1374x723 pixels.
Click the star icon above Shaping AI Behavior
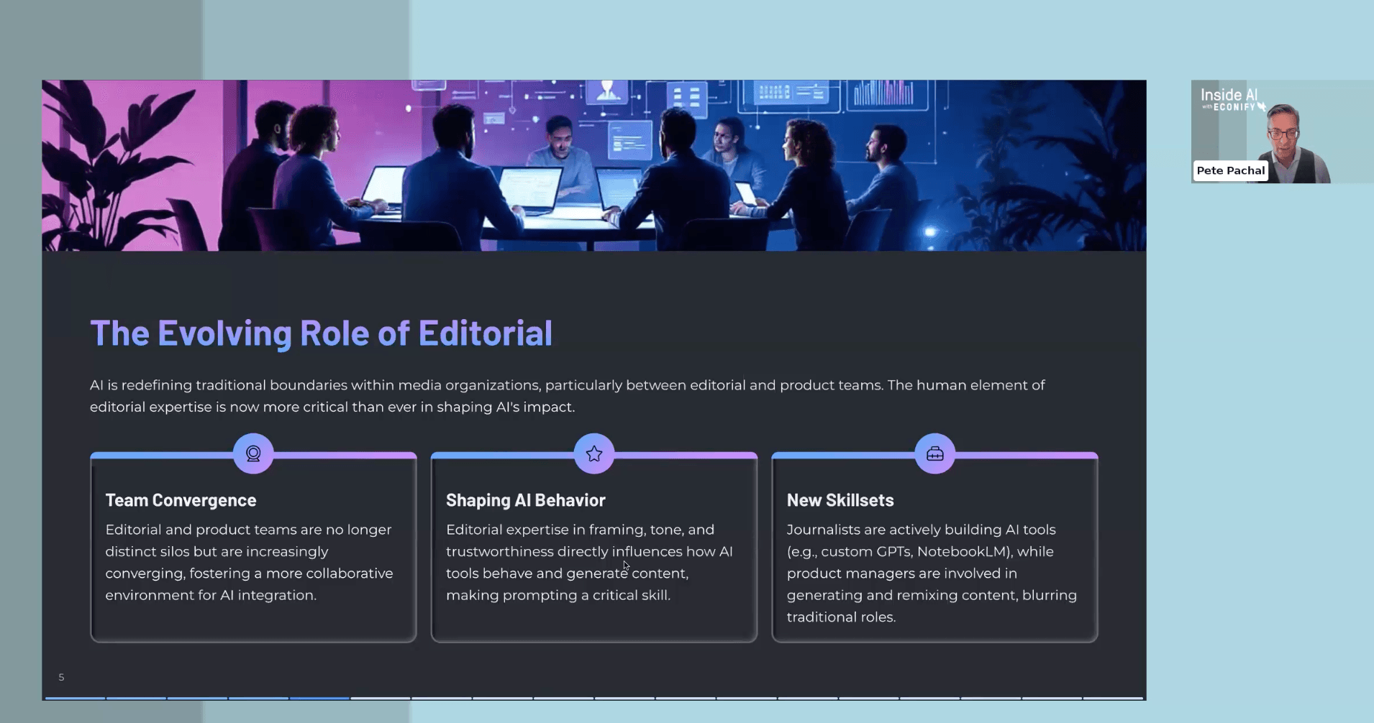(x=593, y=453)
